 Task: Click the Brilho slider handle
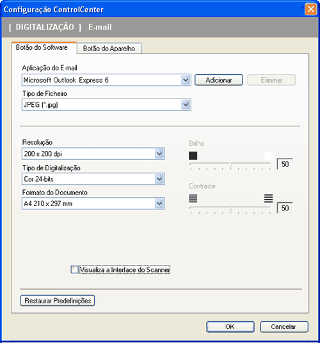click(230, 165)
